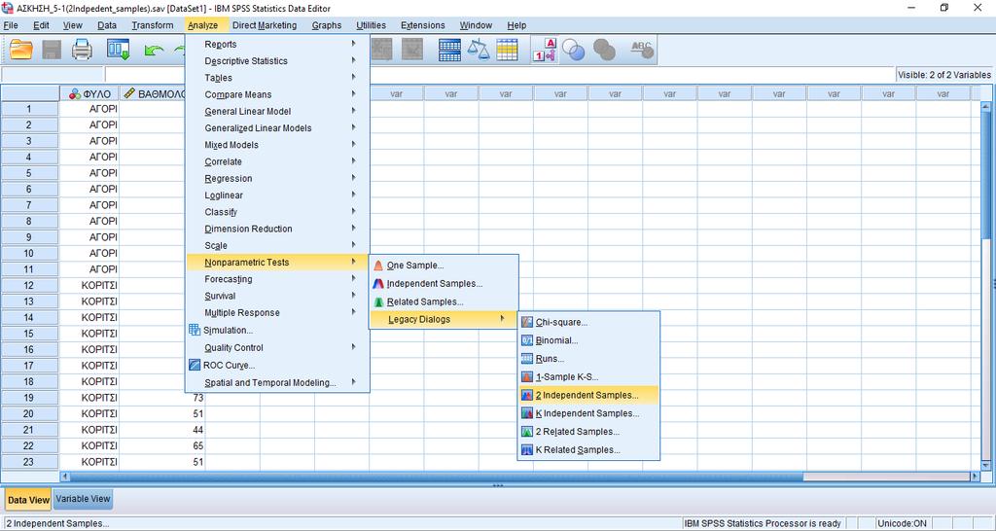996x531 pixels.
Task: Click the ΚΟΡΙΤΣΙ cell in row 23
Action: pos(89,462)
